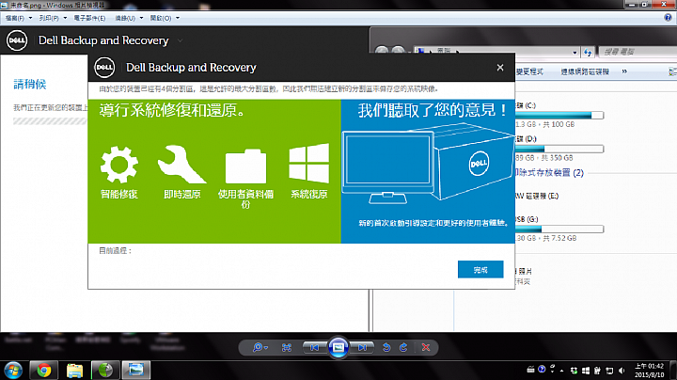Click the 完成 button in the dialog

pyautogui.click(x=480, y=269)
